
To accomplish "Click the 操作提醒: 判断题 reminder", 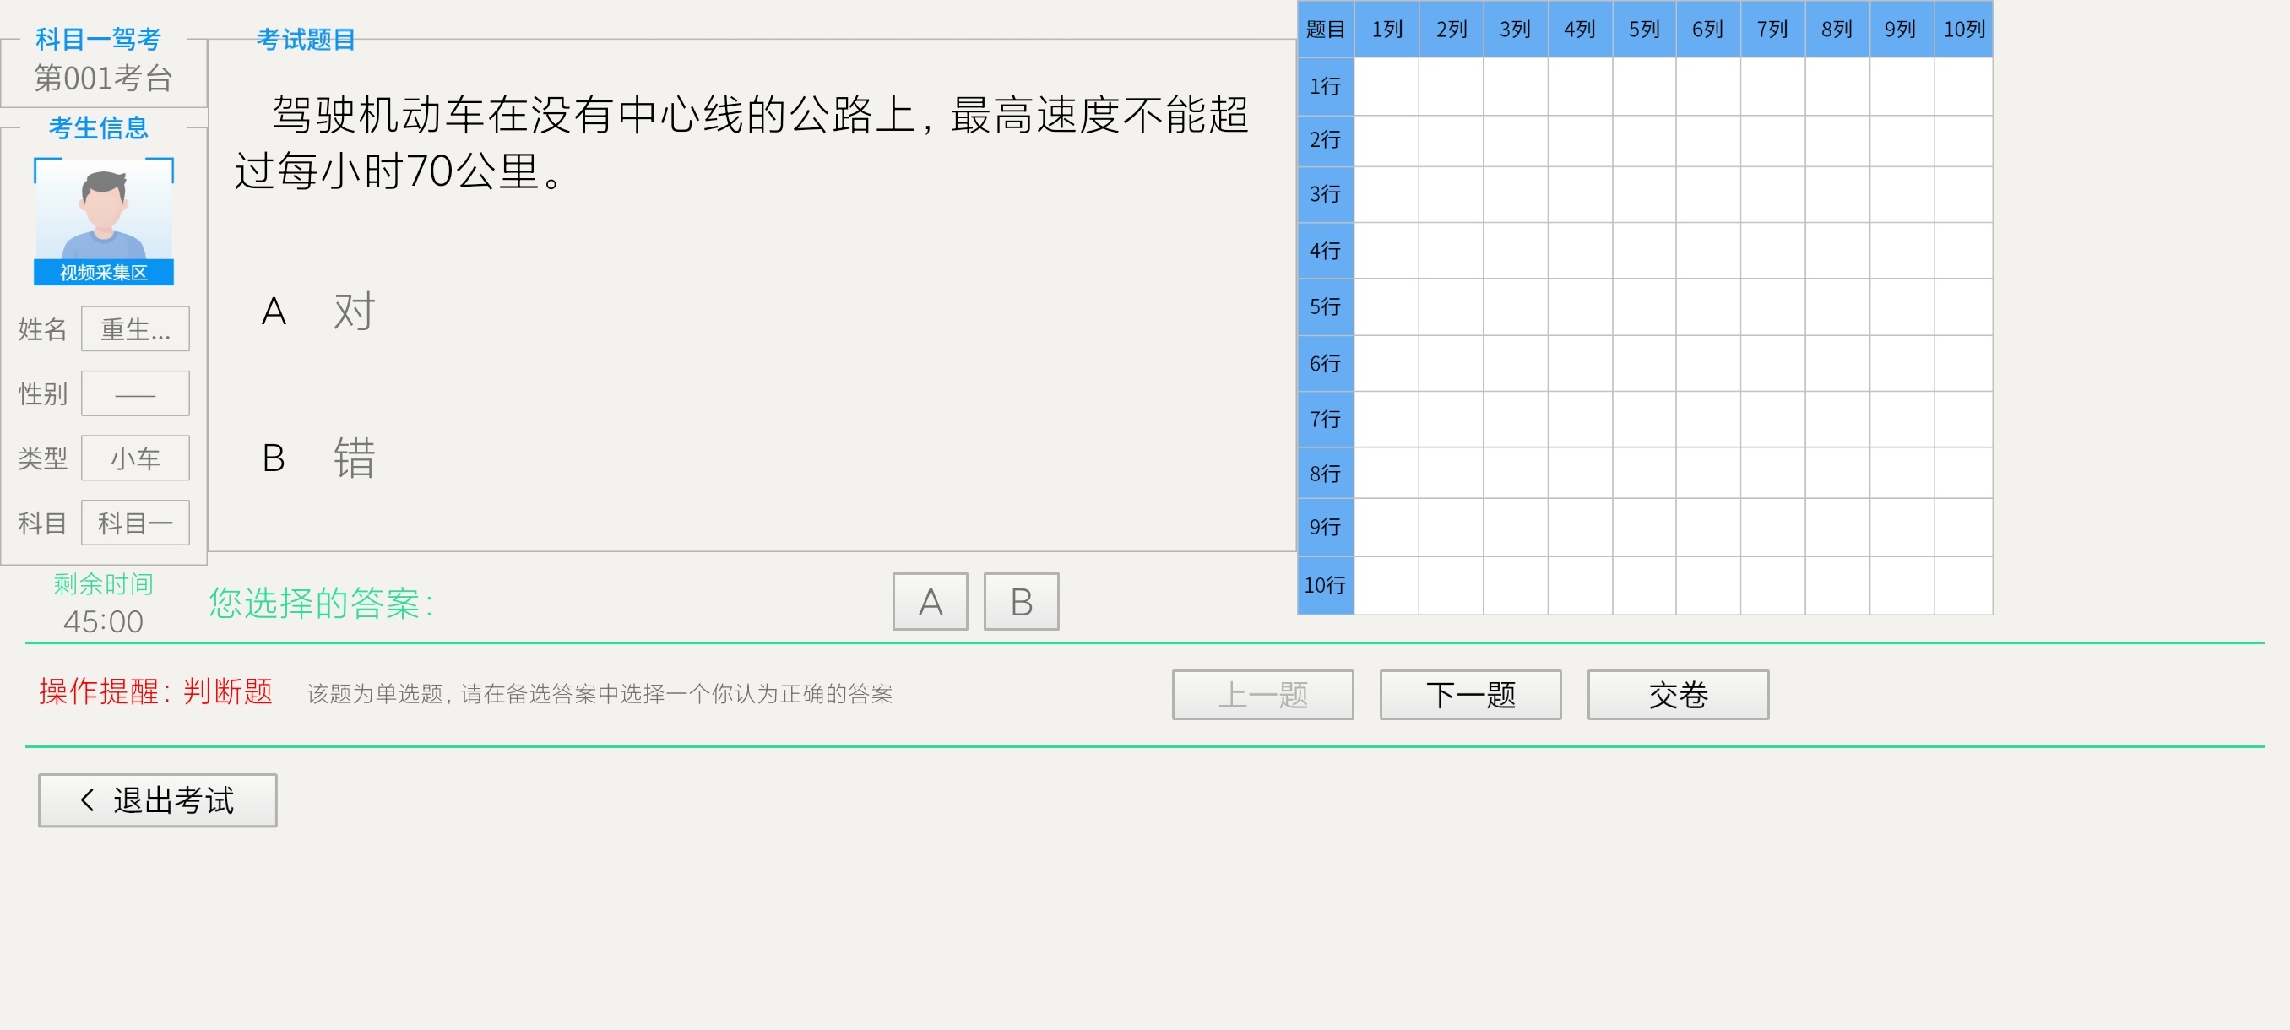I will coord(155,691).
